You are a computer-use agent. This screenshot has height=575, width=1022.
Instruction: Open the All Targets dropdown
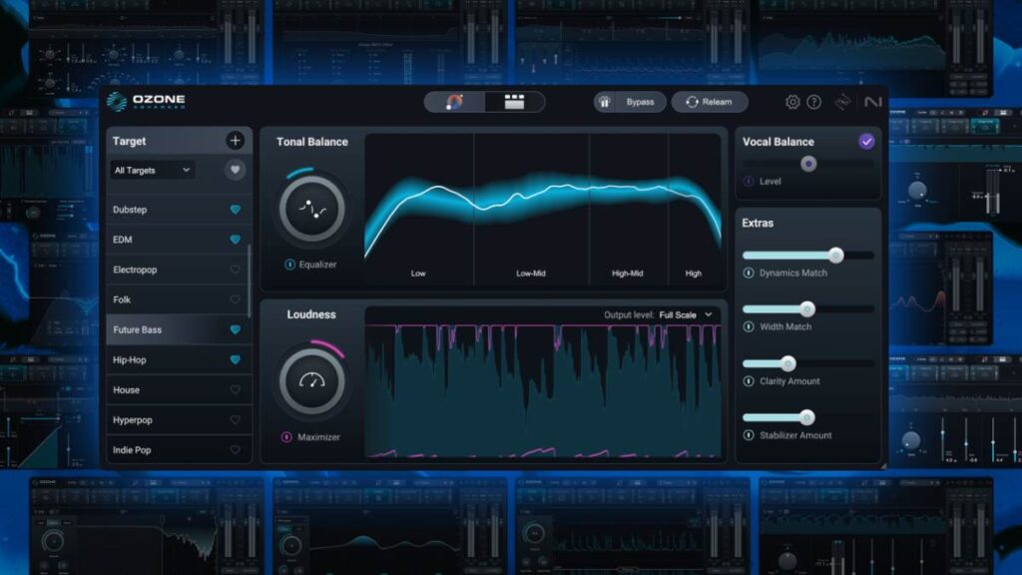pos(152,170)
